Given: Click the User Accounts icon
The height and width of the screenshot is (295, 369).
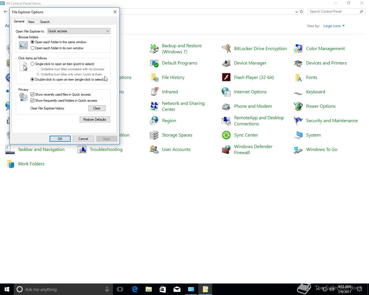Looking at the screenshot, I should click(x=154, y=150).
